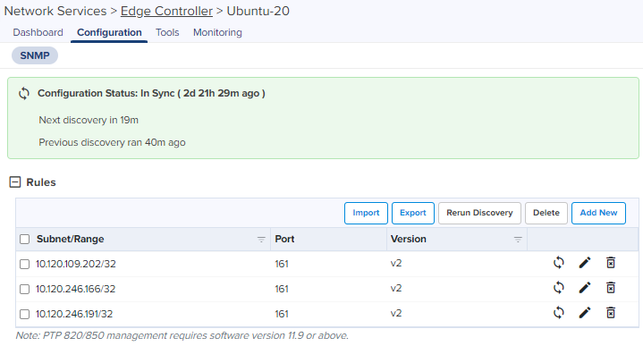Click Rerun Discovery button
Viewport: 643px width, 346px height.
[479, 213]
